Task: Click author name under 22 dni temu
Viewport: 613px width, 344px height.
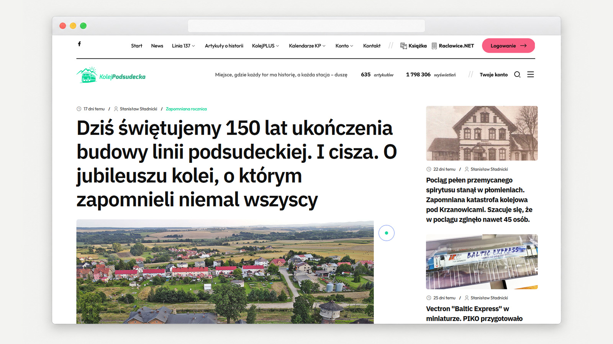Action: click(489, 169)
